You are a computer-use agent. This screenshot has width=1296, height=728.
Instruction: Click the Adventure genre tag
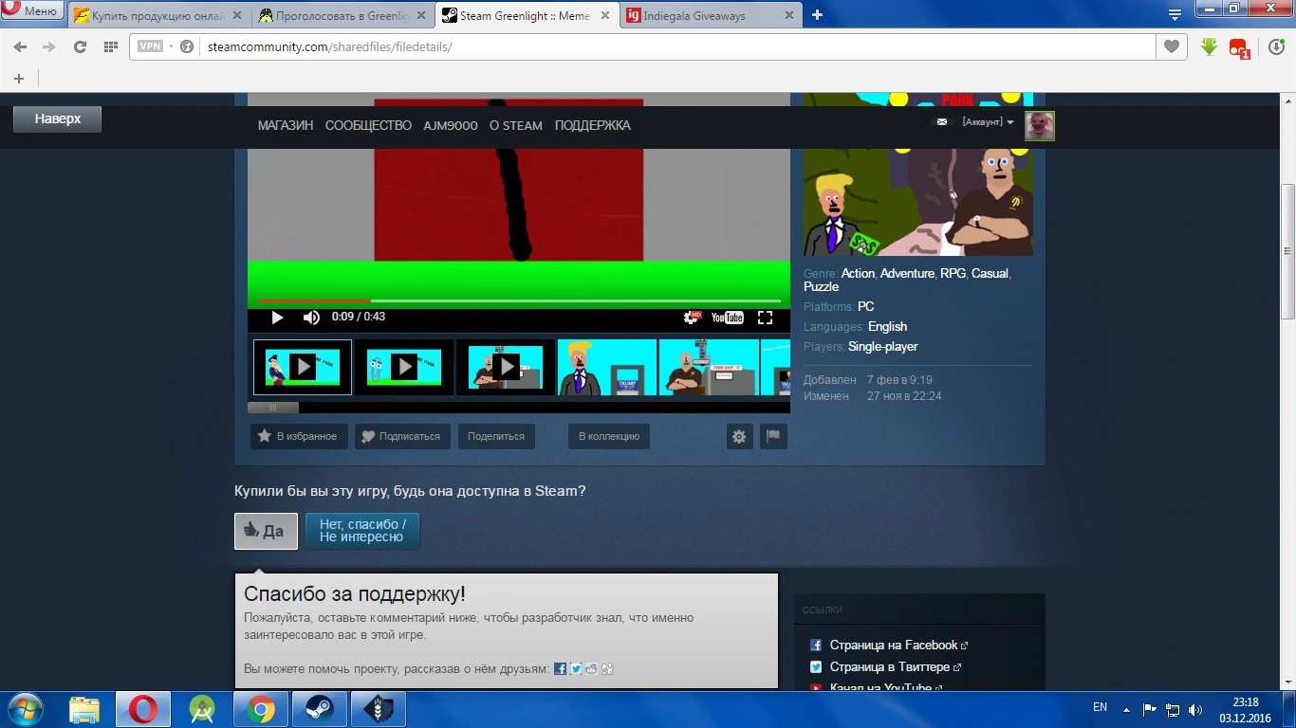pyautogui.click(x=907, y=273)
